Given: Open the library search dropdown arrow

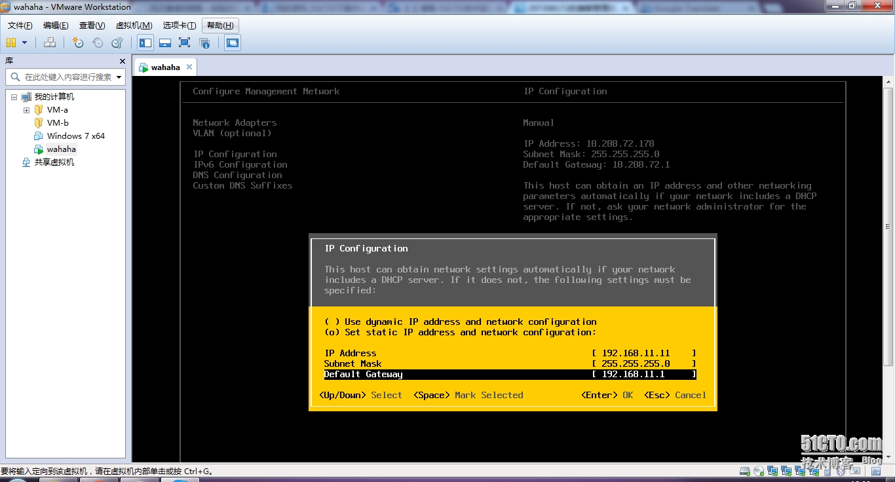Looking at the screenshot, I should click(119, 77).
